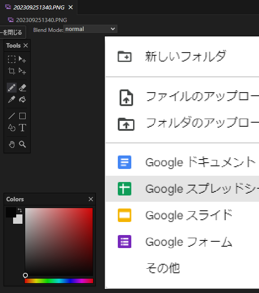Select the shapes tool icon
Image resolution: width=259 pixels, height=293 pixels.
(x=12, y=128)
